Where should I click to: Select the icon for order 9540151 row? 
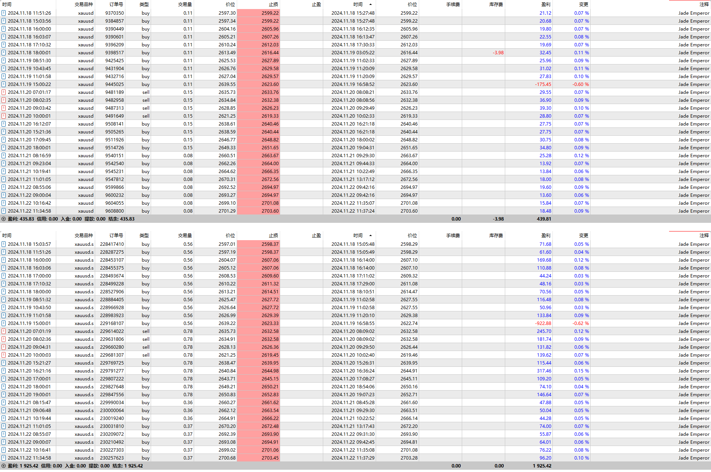tap(3, 155)
